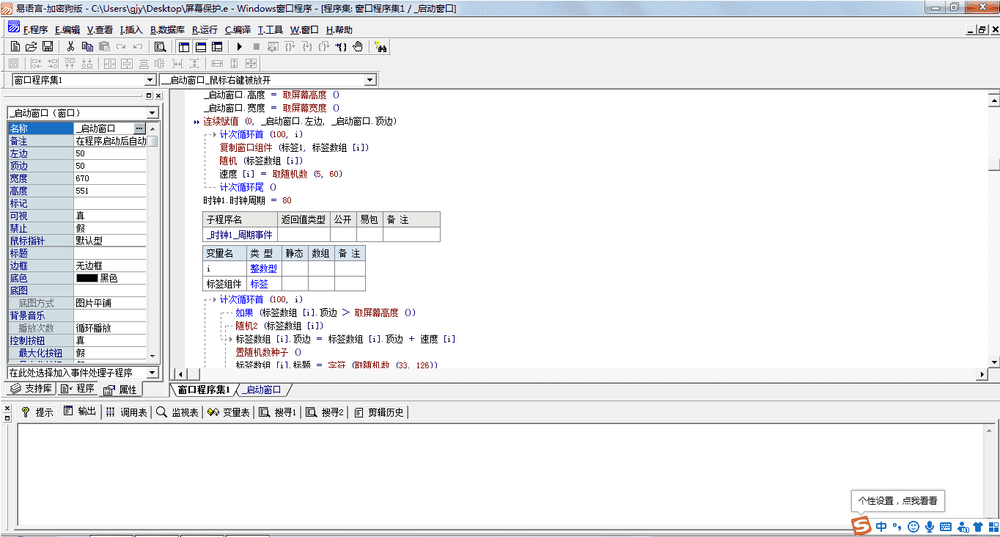
Task: Open the 变量表 bottom tab
Action: (x=229, y=412)
